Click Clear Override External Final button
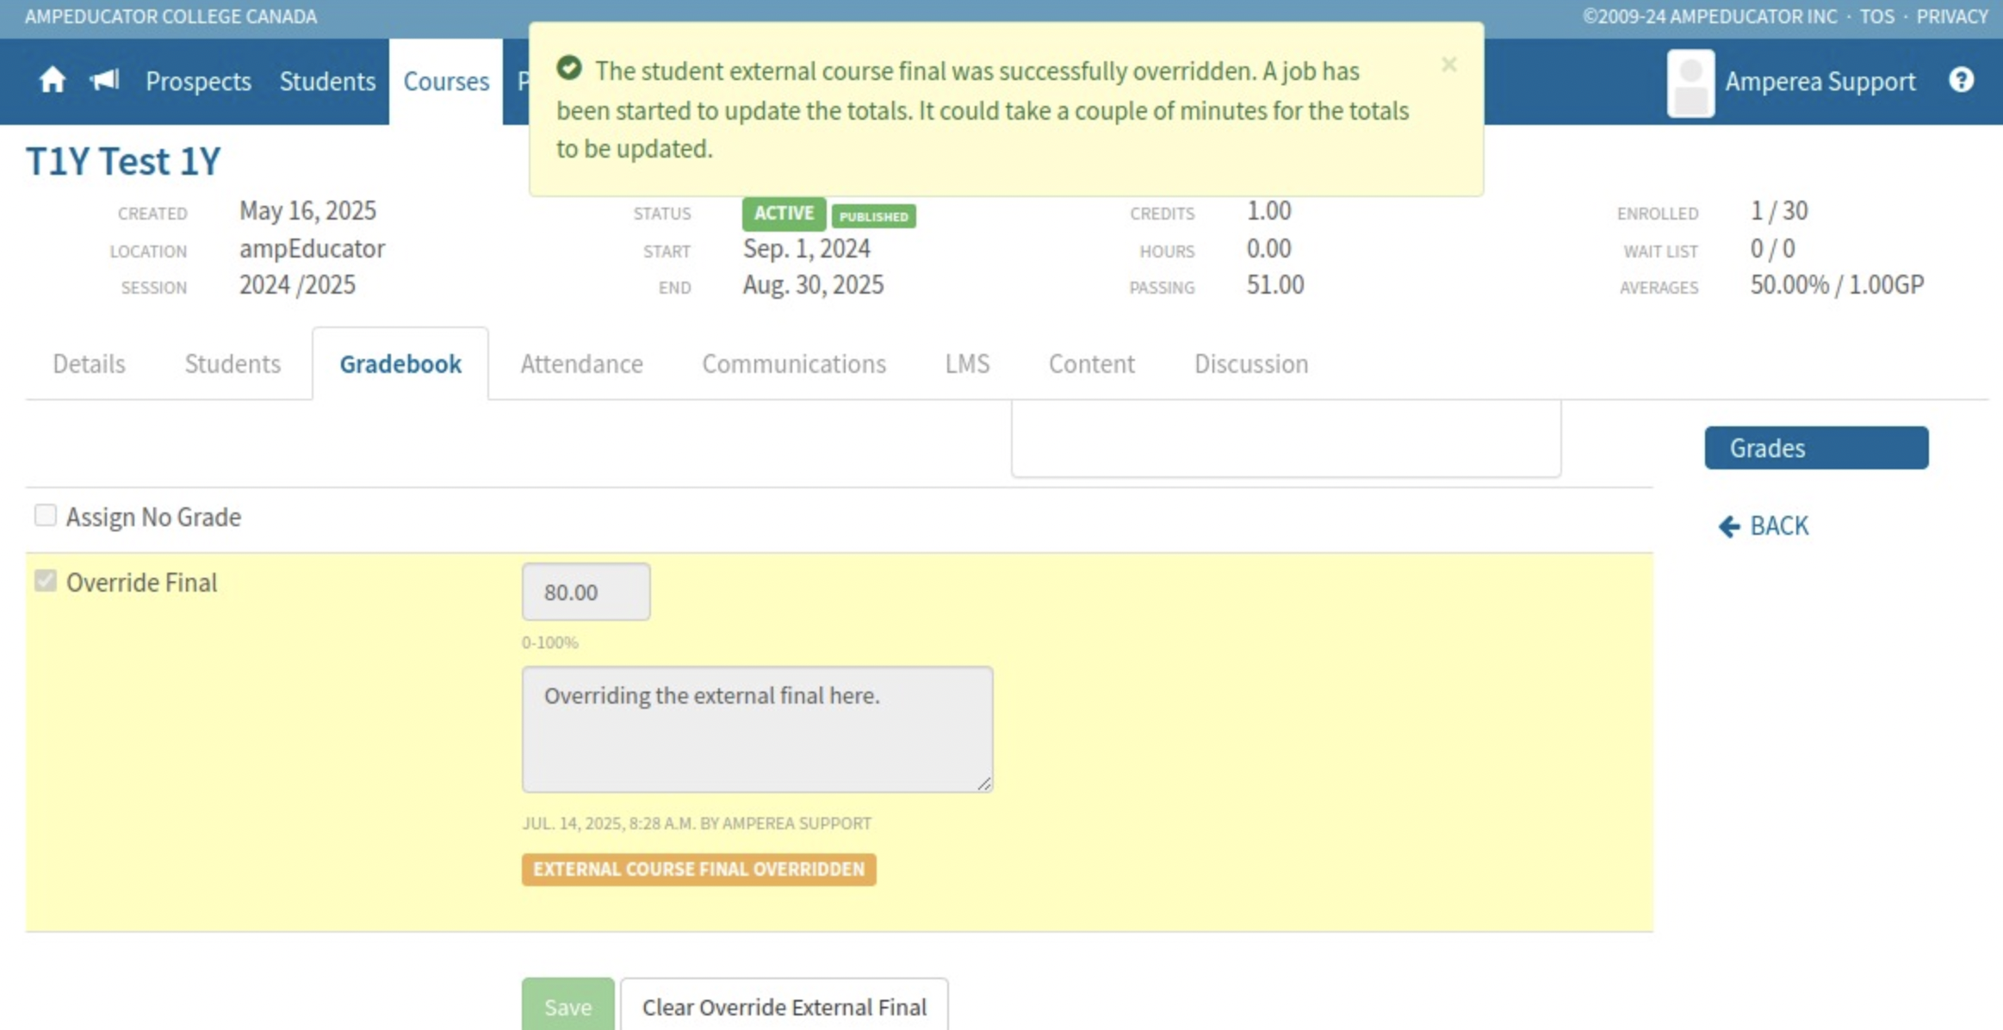The image size is (2003, 1030). click(784, 1006)
